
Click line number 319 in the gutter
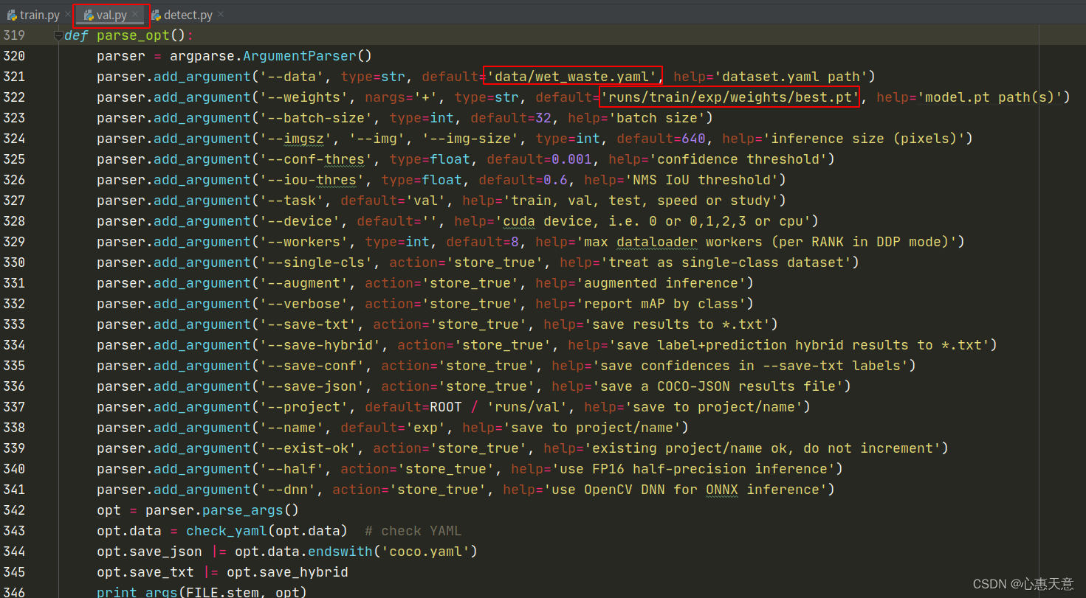(13, 35)
